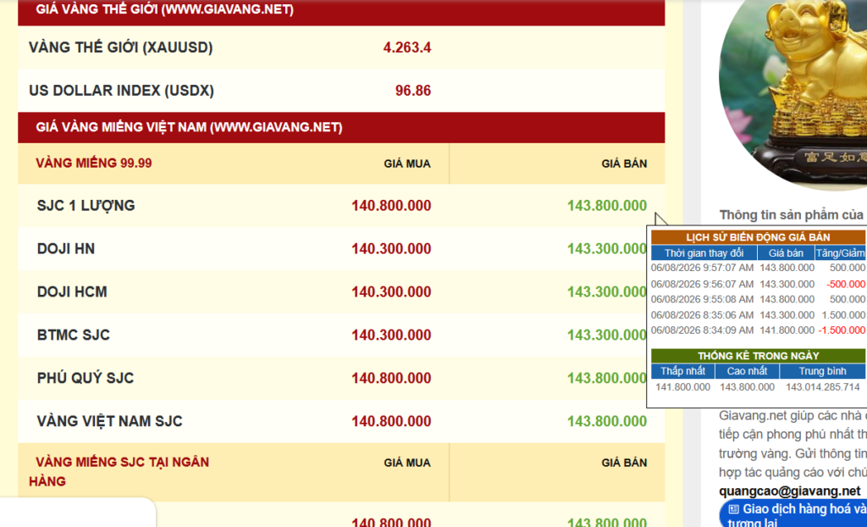Click the icon inside Giao dịch hàng hoá button
This screenshot has width=867, height=527.
[x=734, y=508]
